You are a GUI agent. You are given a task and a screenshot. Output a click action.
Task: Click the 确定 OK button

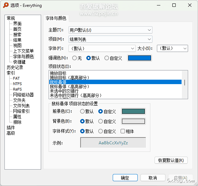point(125,178)
